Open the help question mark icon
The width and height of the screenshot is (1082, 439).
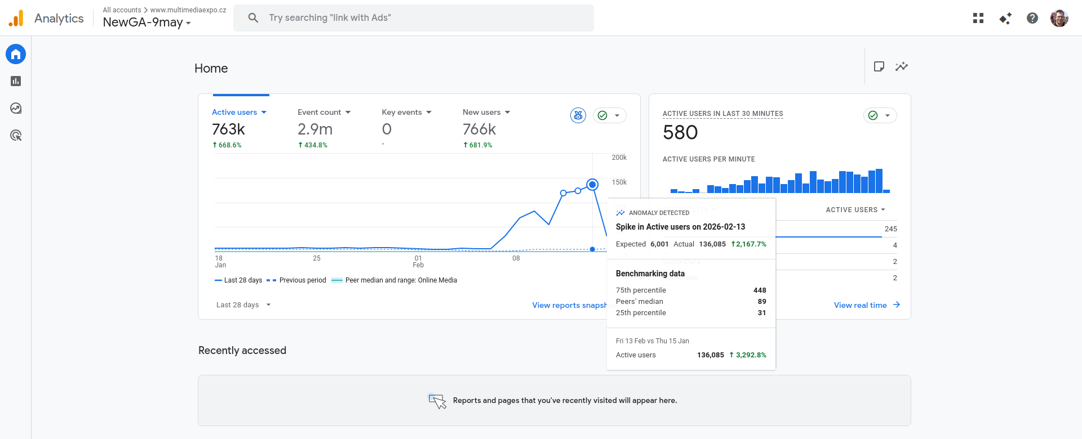coord(1032,18)
